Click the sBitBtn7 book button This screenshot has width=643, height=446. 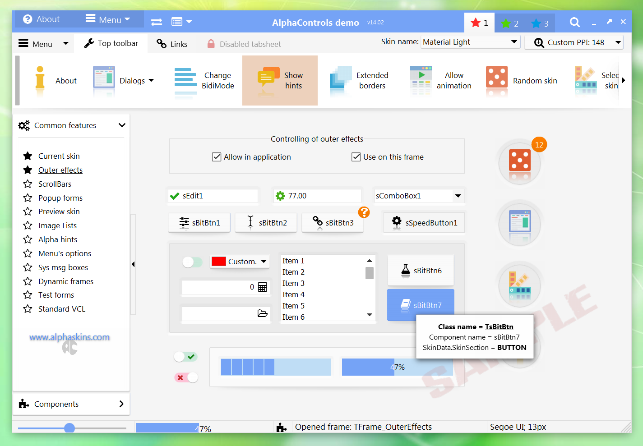[421, 305]
